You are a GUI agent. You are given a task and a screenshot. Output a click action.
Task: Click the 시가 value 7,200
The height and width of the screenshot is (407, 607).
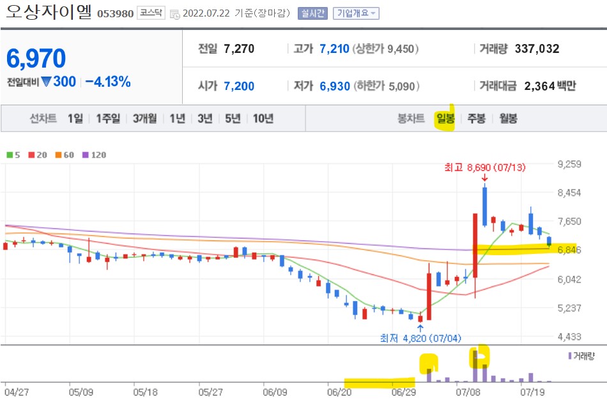[x=239, y=86]
